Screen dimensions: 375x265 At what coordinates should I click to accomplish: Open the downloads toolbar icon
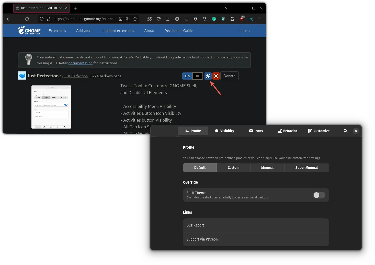(168, 19)
